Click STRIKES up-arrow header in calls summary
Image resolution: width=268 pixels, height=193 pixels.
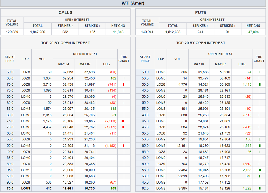(x=65, y=26)
